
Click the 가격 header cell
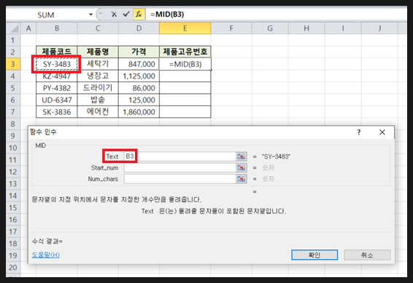(x=139, y=52)
